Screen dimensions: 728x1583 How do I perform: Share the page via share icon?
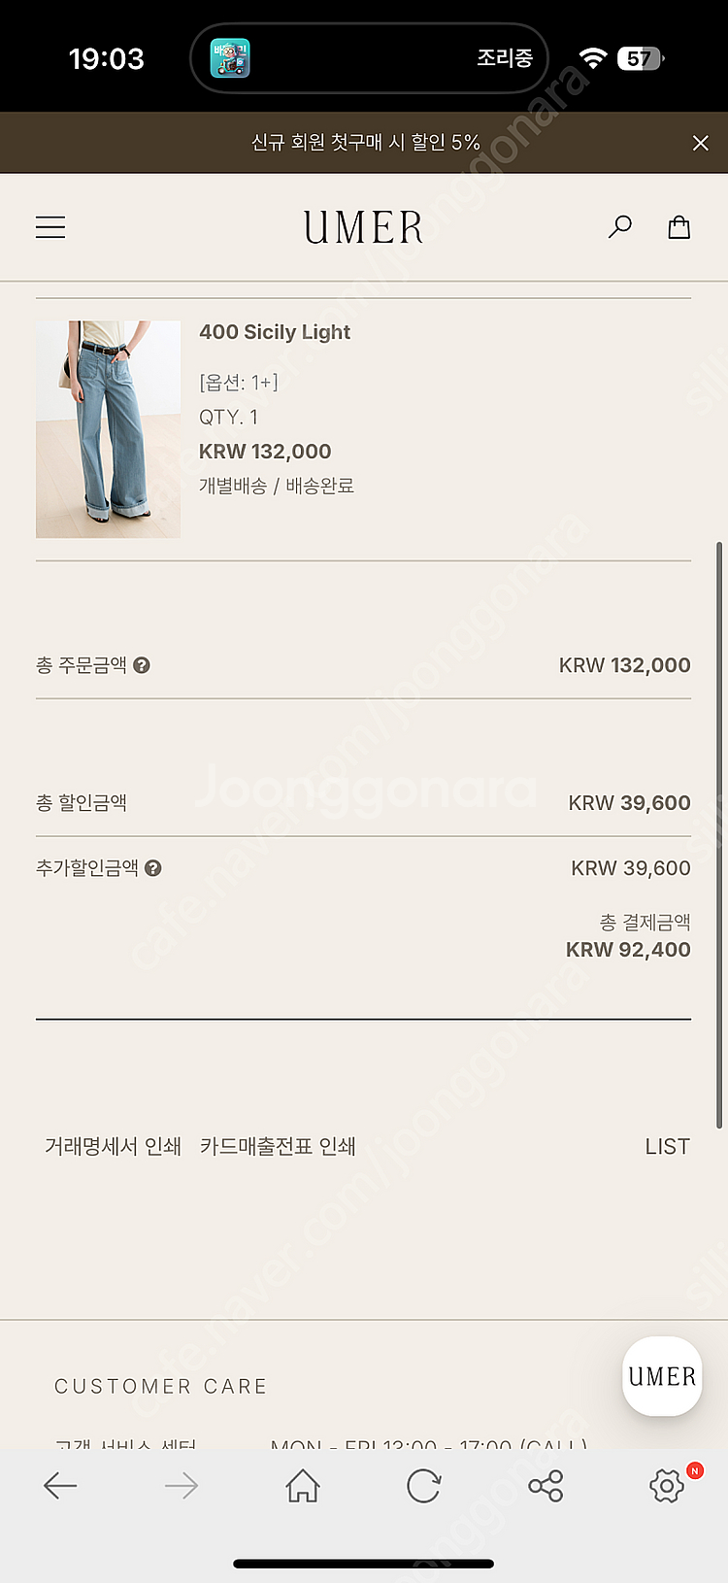[x=546, y=1486]
